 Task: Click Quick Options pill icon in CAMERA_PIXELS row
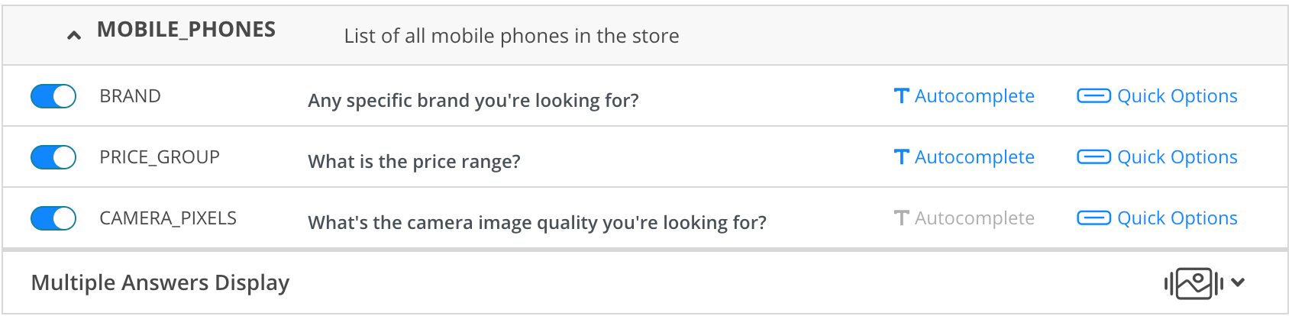pos(1093,218)
